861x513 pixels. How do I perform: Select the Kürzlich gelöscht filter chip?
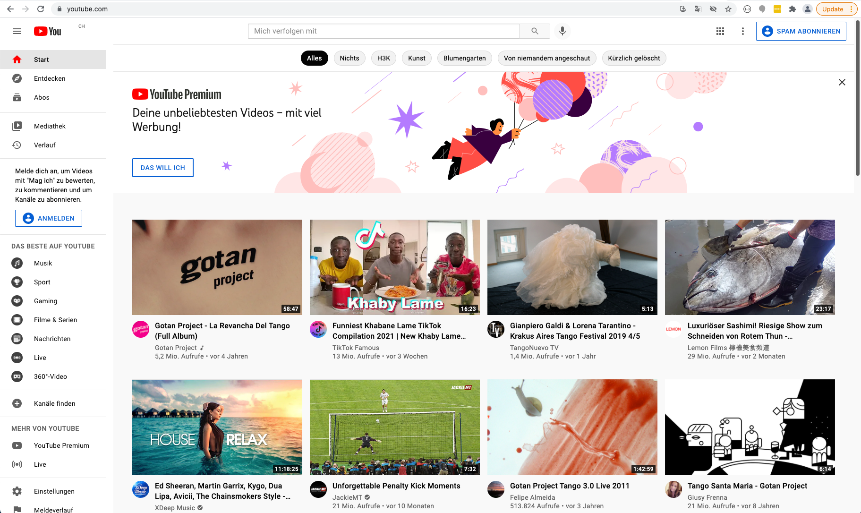(634, 58)
